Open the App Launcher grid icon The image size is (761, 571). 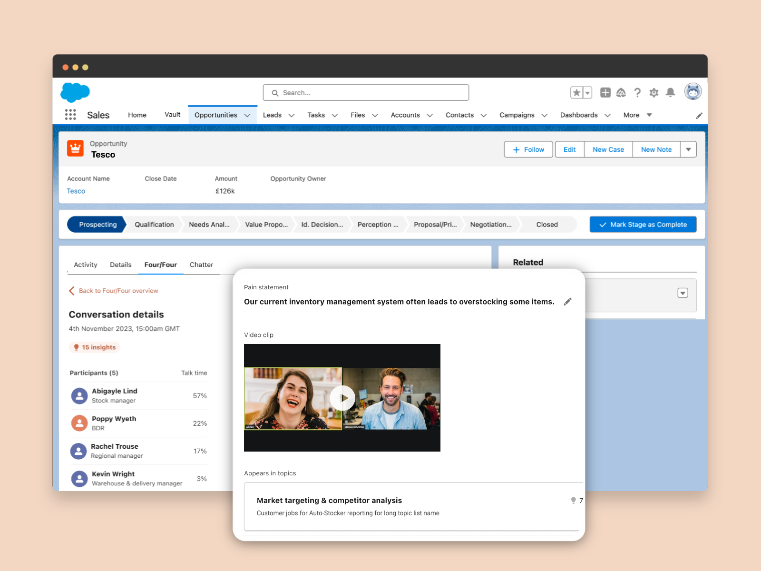(x=70, y=115)
